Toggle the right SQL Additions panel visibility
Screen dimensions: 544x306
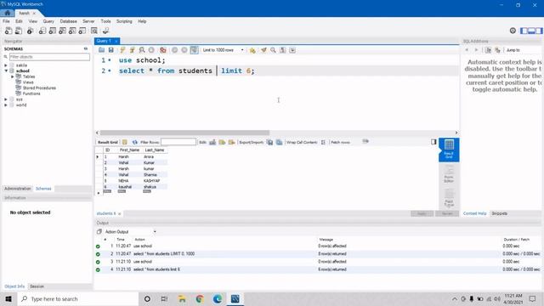tap(538, 31)
